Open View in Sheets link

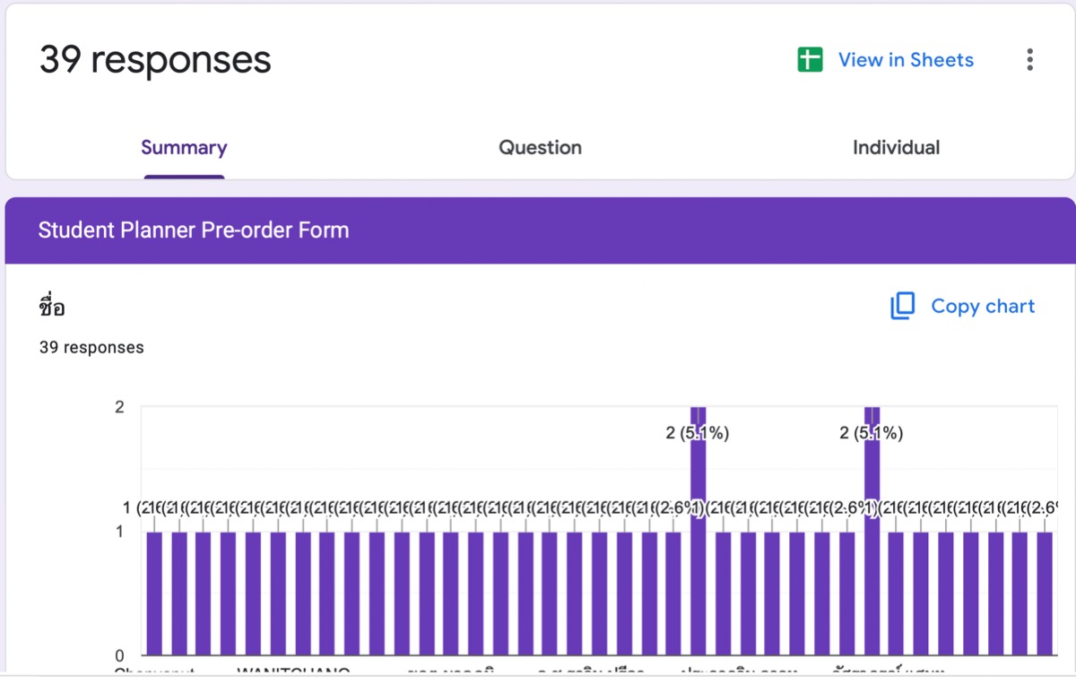906,60
